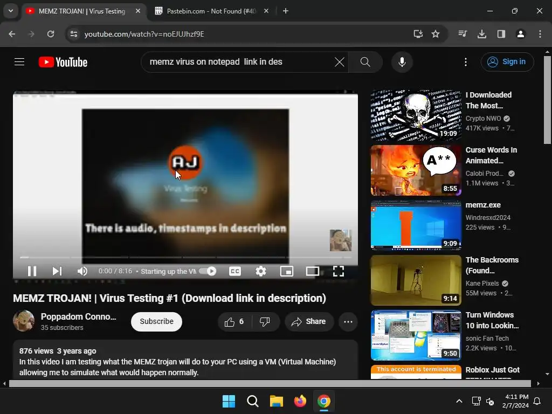Viewport: 552px width, 414px height.
Task: Bookmark this page with the star
Action: pyautogui.click(x=436, y=34)
